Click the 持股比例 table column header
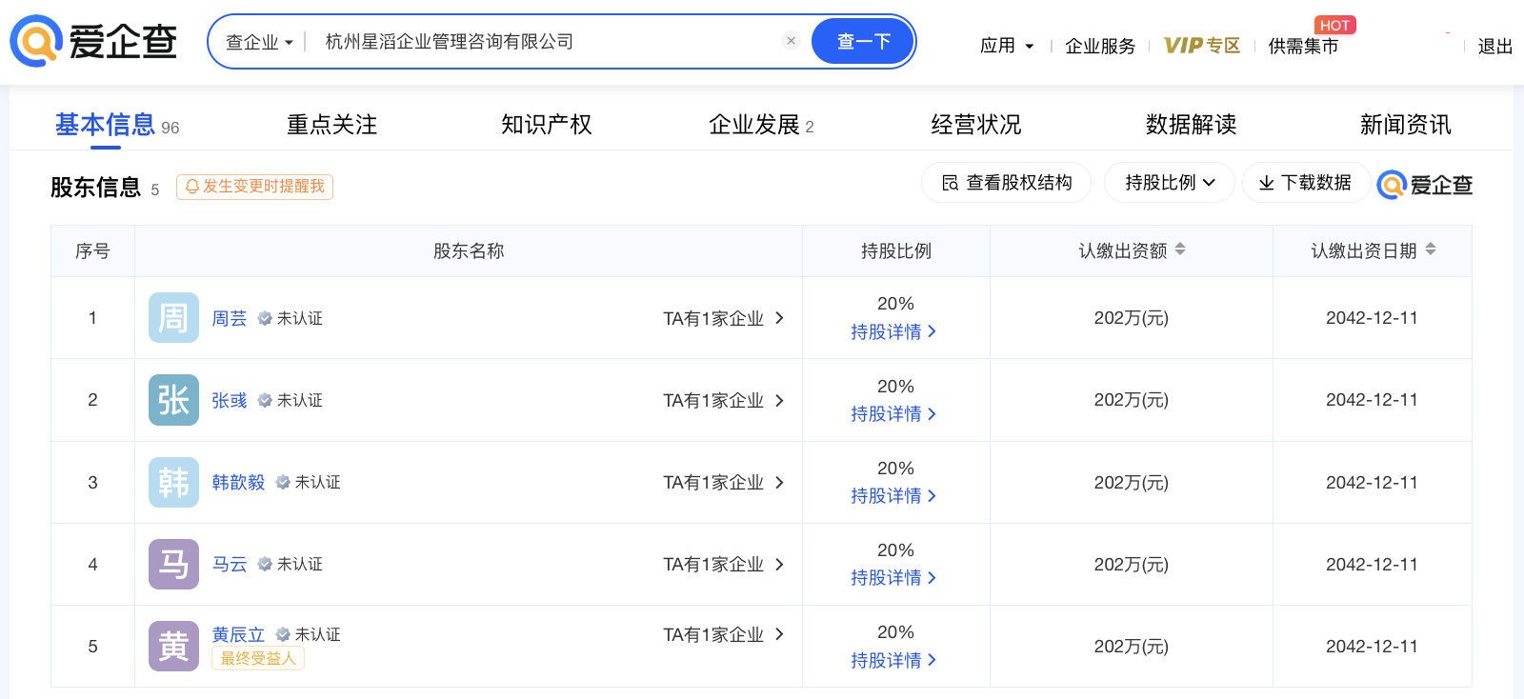 pos(896,250)
